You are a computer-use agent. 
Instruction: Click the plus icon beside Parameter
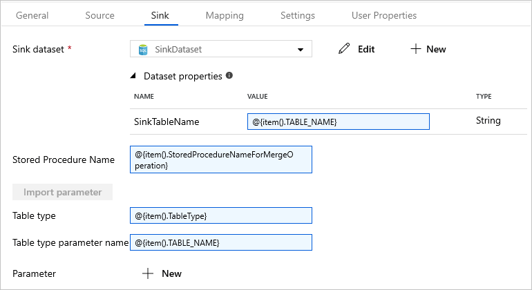[148, 273]
